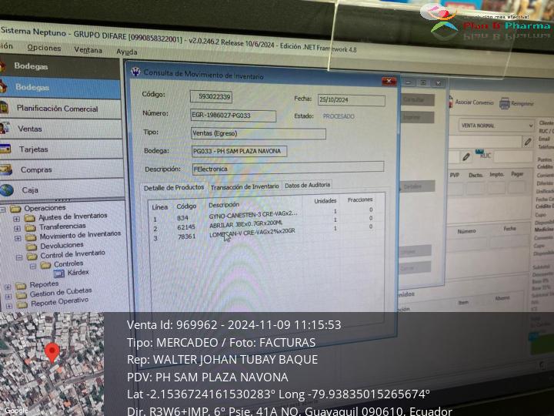Click PROCESADO status text
The height and width of the screenshot is (416, 554).
(338, 116)
